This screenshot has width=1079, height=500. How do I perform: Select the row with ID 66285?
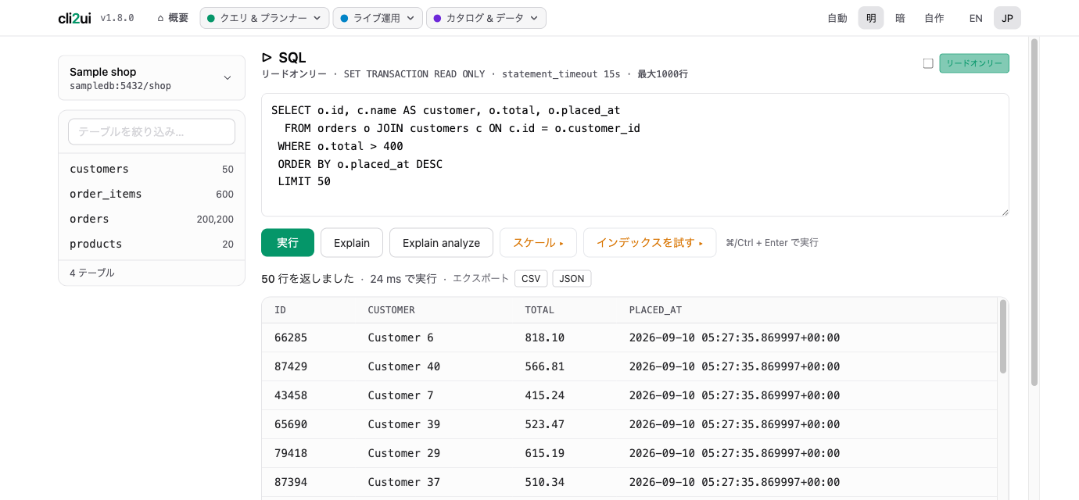pyautogui.click(x=629, y=337)
